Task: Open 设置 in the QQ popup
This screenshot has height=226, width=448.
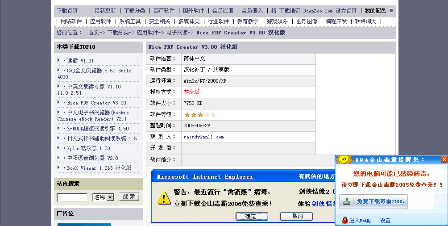Action: tap(385, 221)
